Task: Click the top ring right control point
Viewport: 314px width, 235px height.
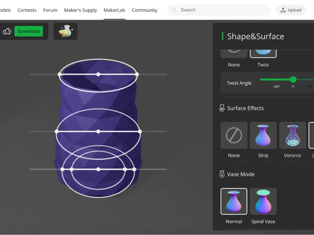Action: [137, 74]
